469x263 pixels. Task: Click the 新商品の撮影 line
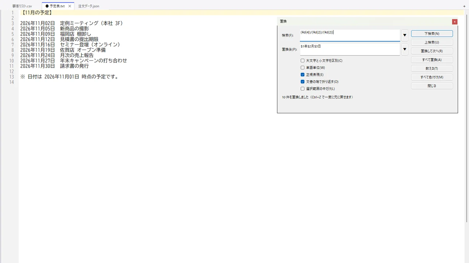click(x=54, y=28)
